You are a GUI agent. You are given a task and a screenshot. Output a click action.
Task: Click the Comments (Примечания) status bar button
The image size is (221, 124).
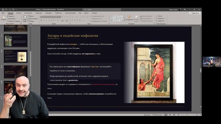(157, 115)
